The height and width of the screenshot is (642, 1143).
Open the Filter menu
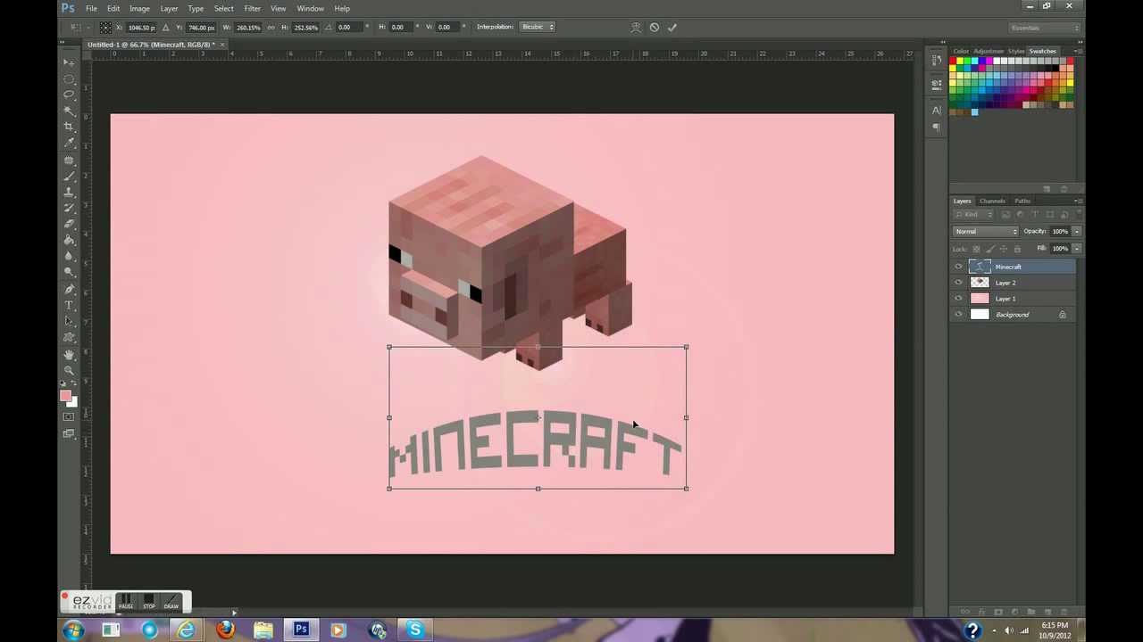tap(253, 8)
